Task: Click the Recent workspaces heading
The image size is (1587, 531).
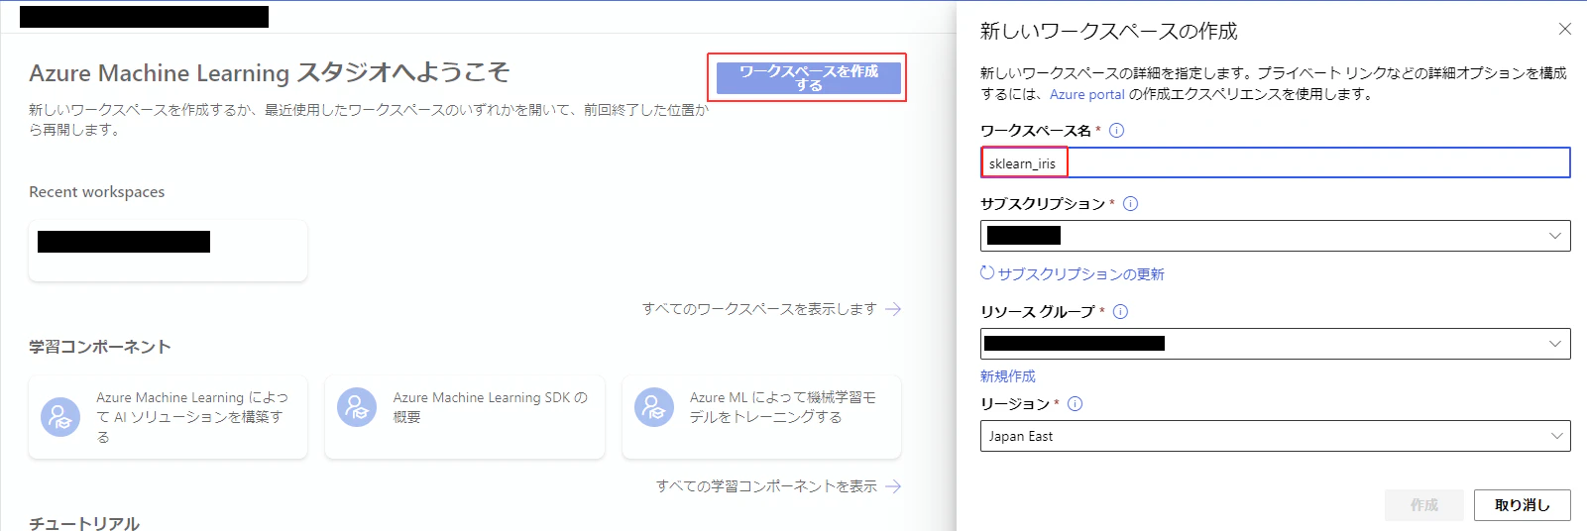Action: tap(97, 192)
